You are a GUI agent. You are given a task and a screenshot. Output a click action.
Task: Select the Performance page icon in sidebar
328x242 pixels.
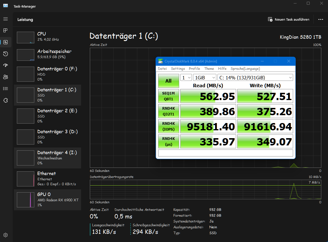(6, 42)
